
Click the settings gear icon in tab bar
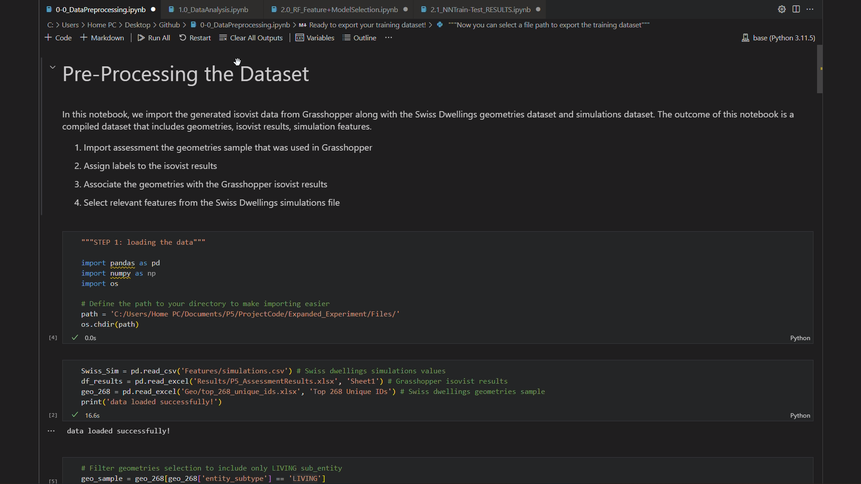tap(782, 9)
